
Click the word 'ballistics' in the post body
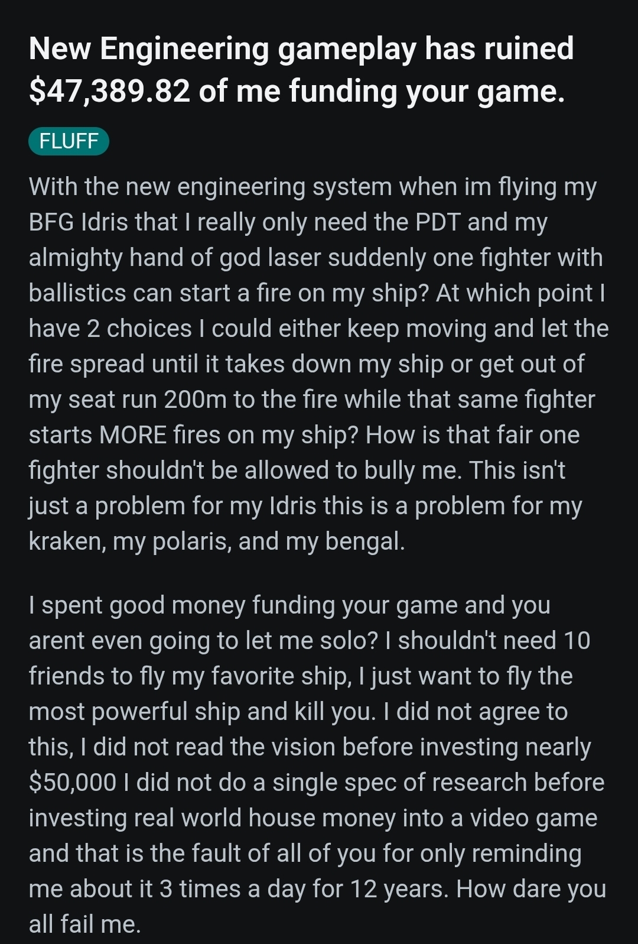(77, 293)
